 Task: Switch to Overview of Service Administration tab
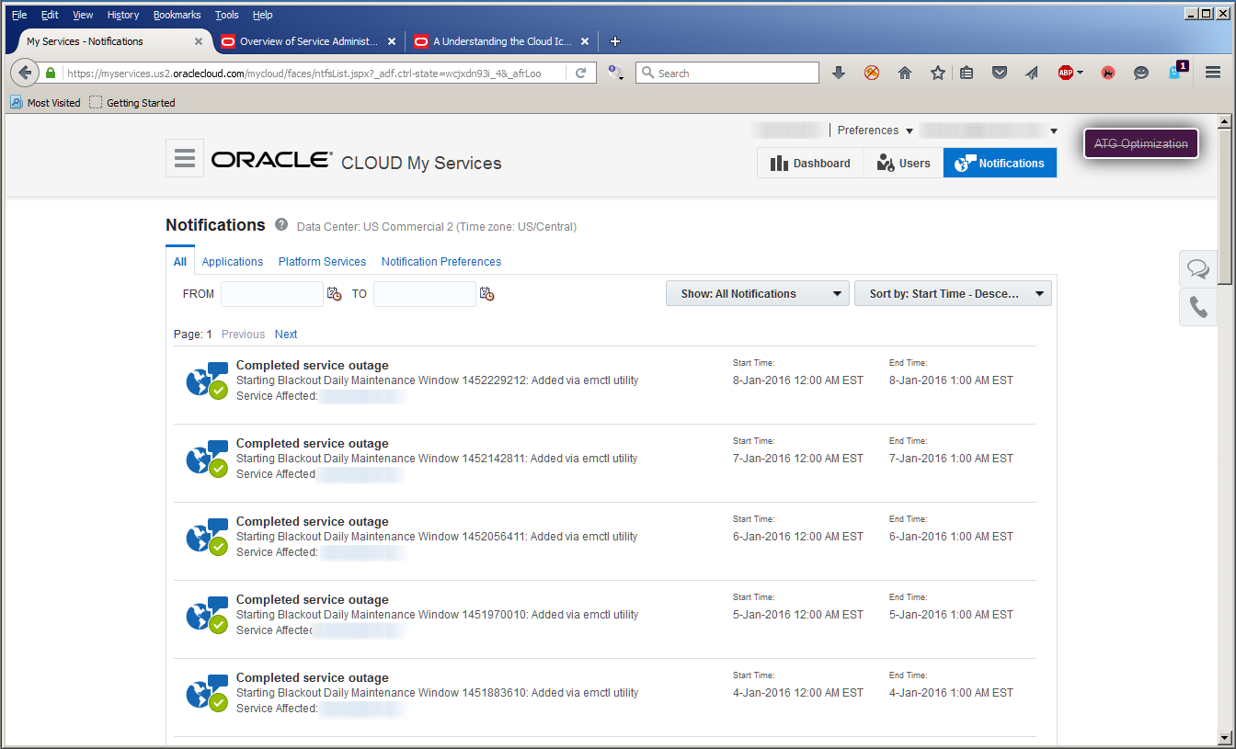tap(308, 41)
